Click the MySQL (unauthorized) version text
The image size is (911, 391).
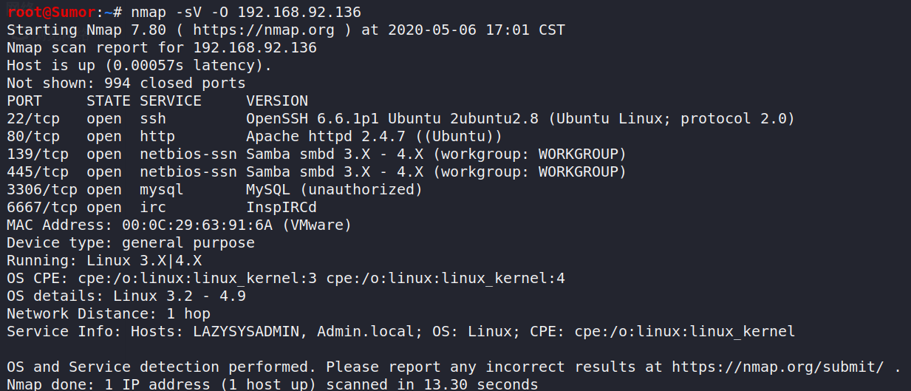pyautogui.click(x=334, y=189)
